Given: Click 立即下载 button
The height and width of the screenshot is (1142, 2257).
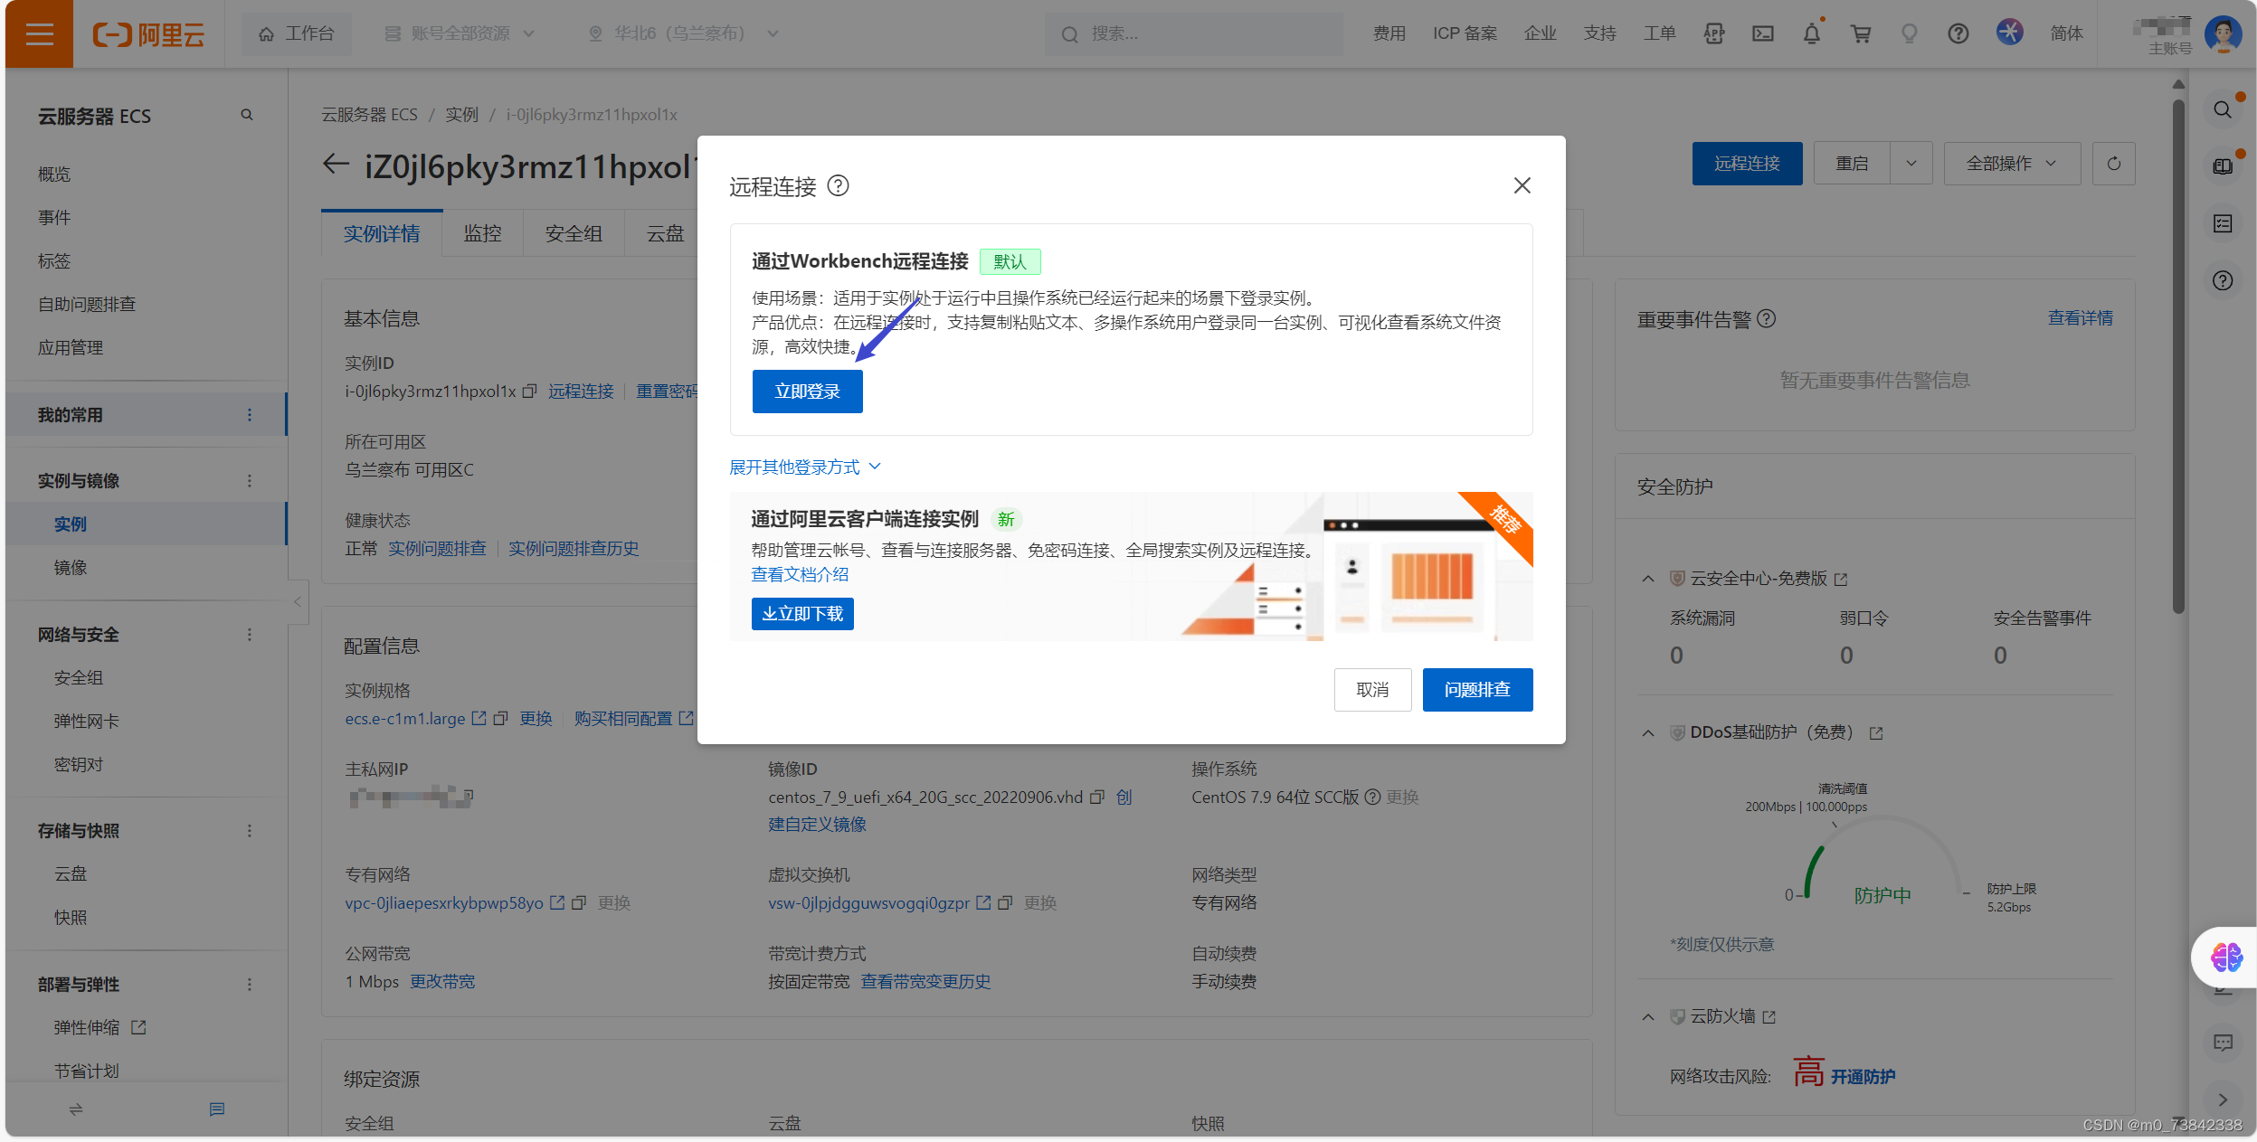Looking at the screenshot, I should coord(802,614).
